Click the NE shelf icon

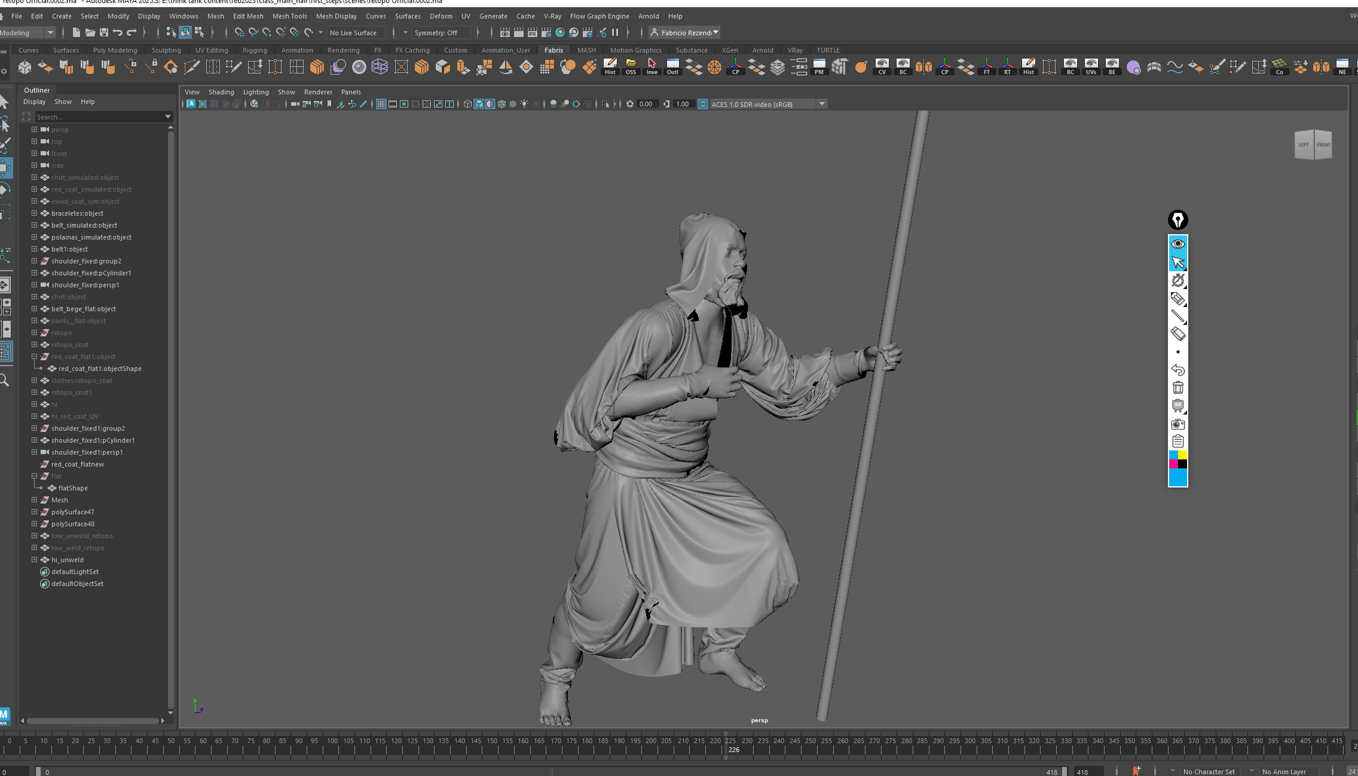point(1342,66)
